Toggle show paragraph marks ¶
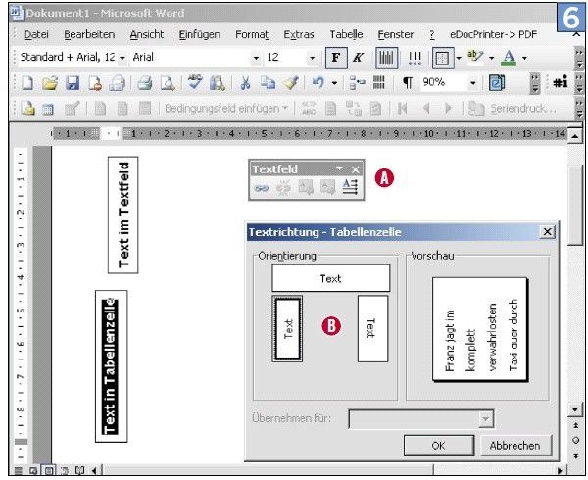Viewport: 588px width, 480px height. [x=408, y=83]
